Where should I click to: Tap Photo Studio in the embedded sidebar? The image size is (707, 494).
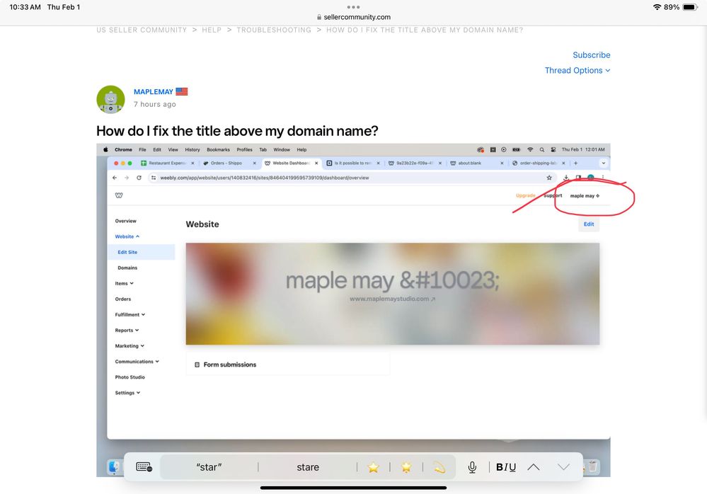[x=130, y=377]
